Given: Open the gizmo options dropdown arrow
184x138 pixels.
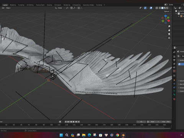Looking at the screenshot, I should coord(148,8).
